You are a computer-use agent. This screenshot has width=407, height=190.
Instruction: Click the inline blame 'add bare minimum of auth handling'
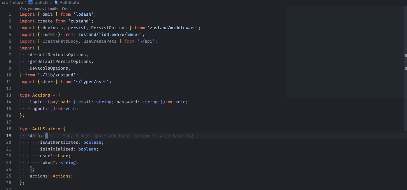(131, 136)
